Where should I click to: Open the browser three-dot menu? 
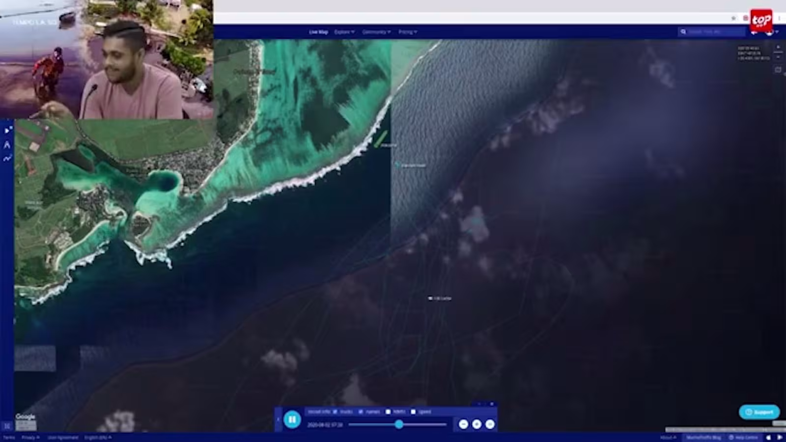pos(779,18)
